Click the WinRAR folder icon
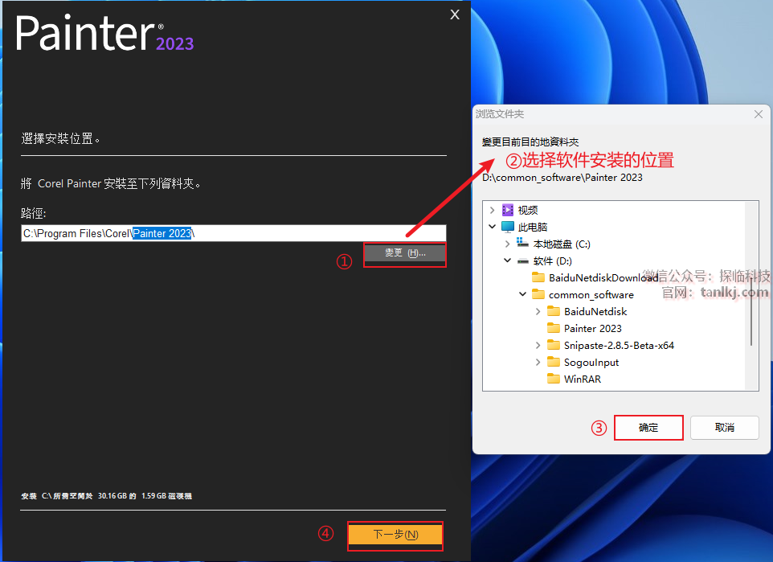 click(554, 379)
